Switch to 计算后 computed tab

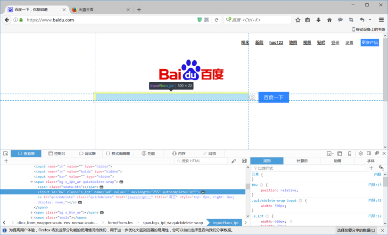click(x=302, y=161)
